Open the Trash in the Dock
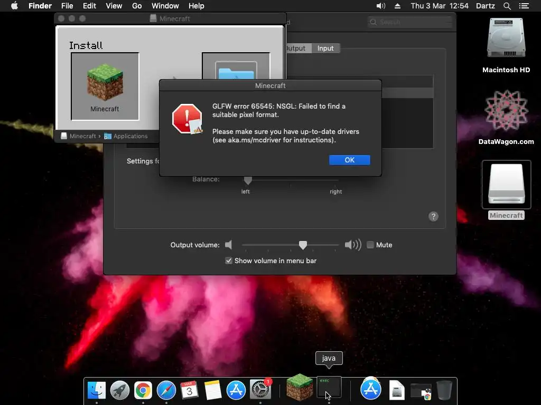 point(444,390)
